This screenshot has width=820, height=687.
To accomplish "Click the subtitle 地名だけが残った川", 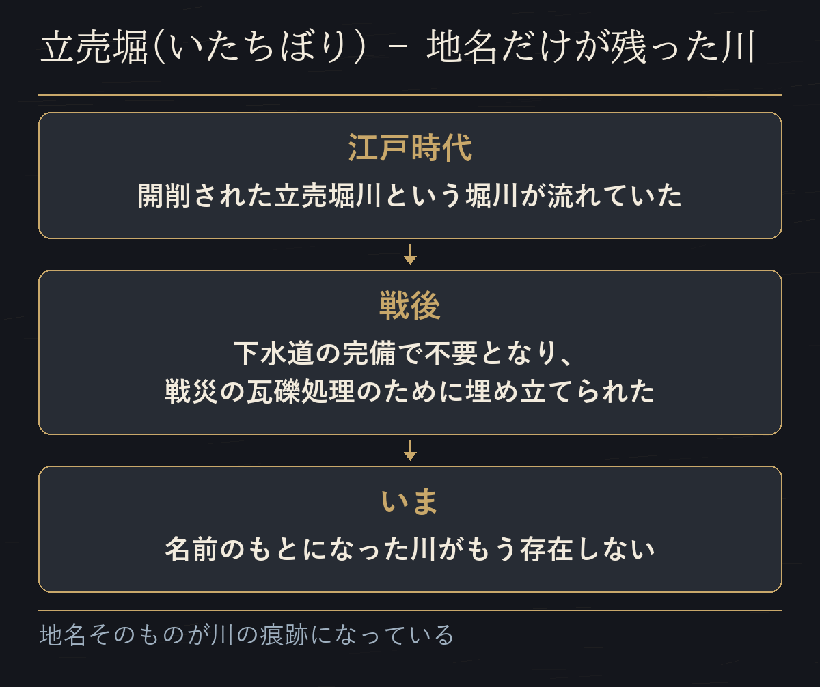I will pos(591,48).
